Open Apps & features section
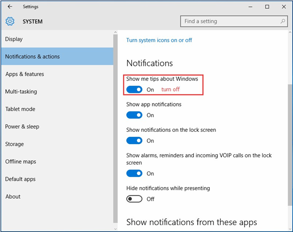This screenshot has width=293, height=232. point(57,74)
